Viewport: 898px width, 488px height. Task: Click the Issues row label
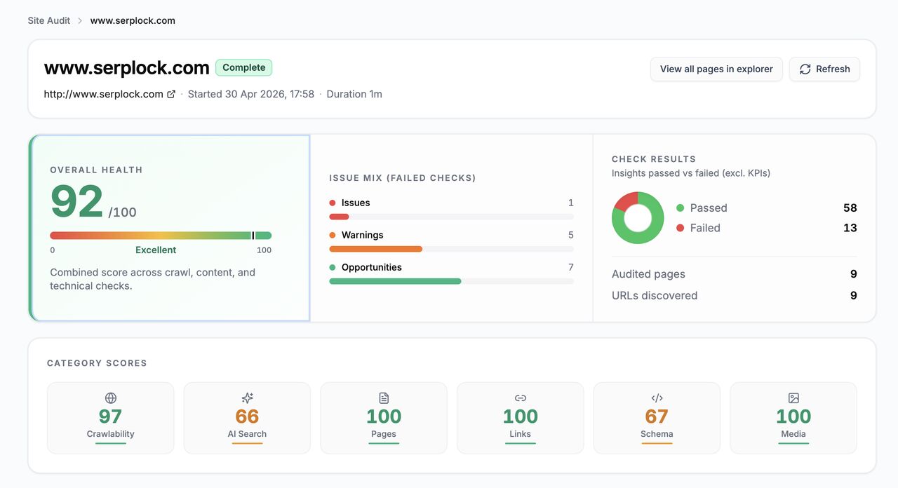356,203
